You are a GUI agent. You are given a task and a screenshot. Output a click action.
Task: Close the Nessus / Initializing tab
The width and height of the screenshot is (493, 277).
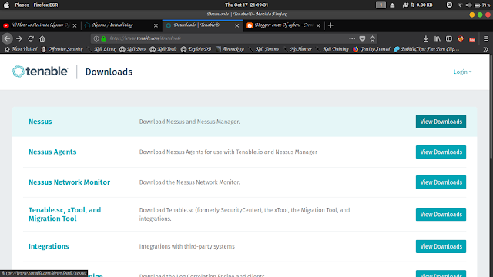coord(156,25)
